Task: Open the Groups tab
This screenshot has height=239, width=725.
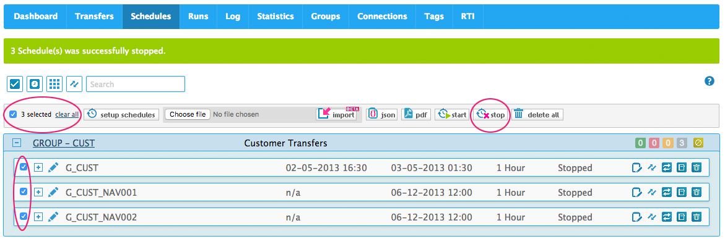Action: tap(326, 16)
